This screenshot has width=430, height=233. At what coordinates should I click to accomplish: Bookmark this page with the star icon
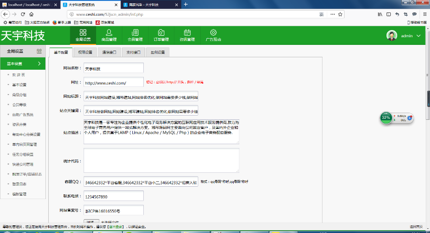[x=340, y=14]
